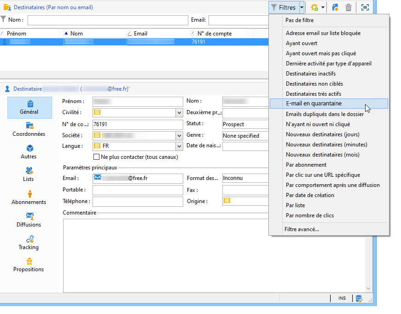Check Ne plus contacter (tous canaux)

click(x=96, y=157)
